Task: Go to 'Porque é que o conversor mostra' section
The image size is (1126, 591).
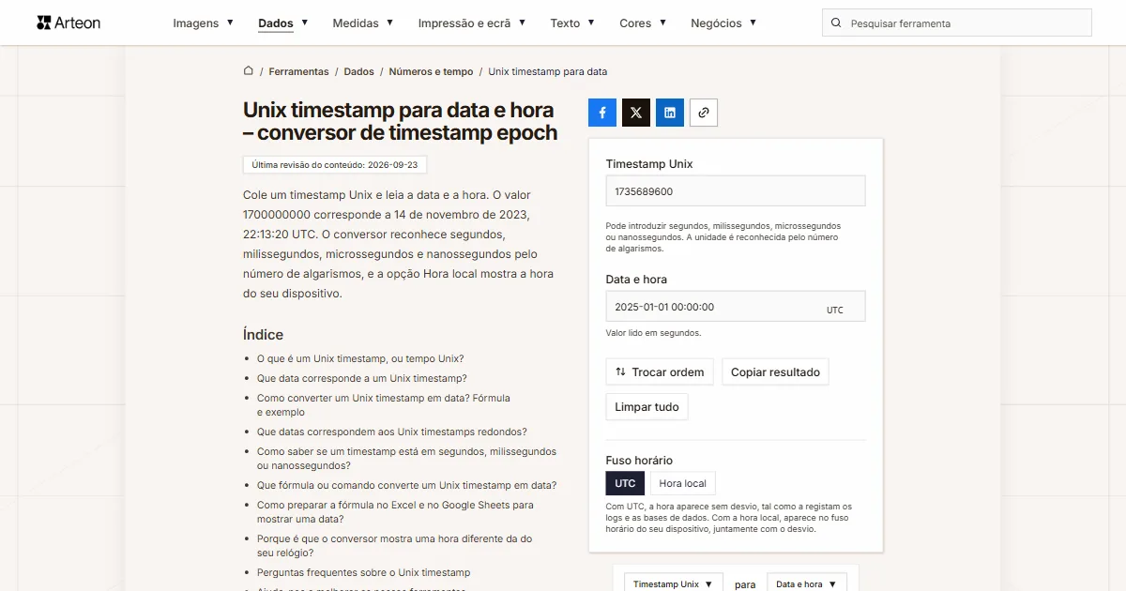Action: click(395, 546)
